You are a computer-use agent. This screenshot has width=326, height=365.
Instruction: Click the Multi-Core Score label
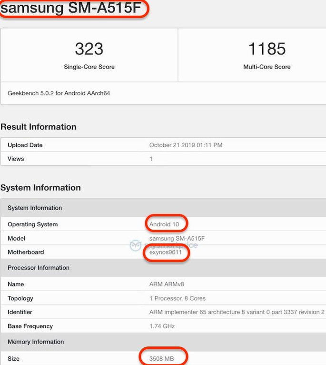click(267, 67)
